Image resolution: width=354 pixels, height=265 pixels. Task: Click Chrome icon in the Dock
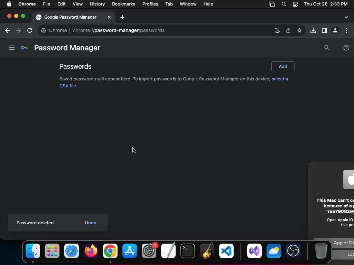point(110,251)
